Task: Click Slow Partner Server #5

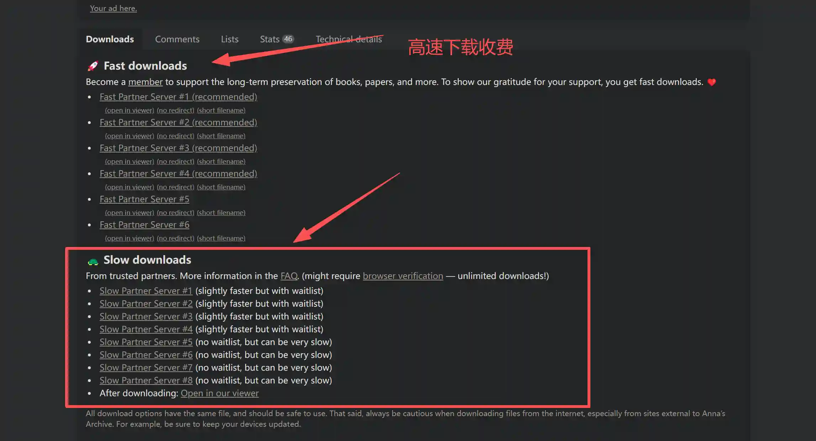Action: tap(146, 342)
